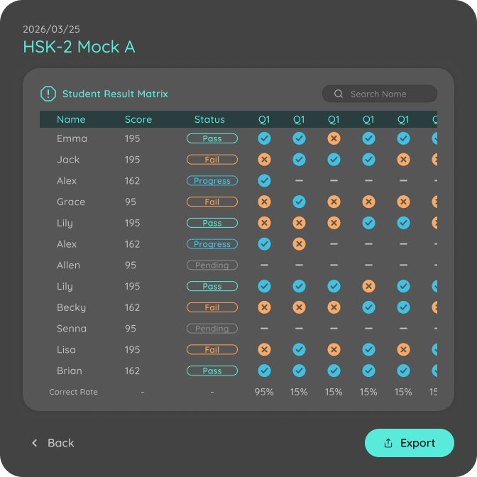Focus the Search Name input field
Viewport: 477px width, 477px height.
tap(379, 94)
